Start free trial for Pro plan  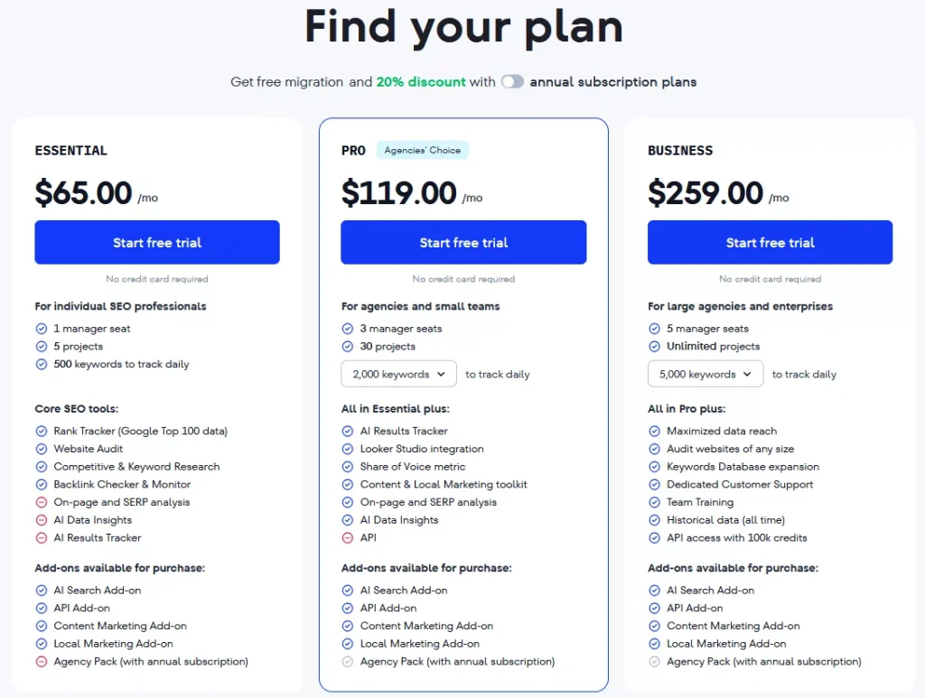pos(463,243)
